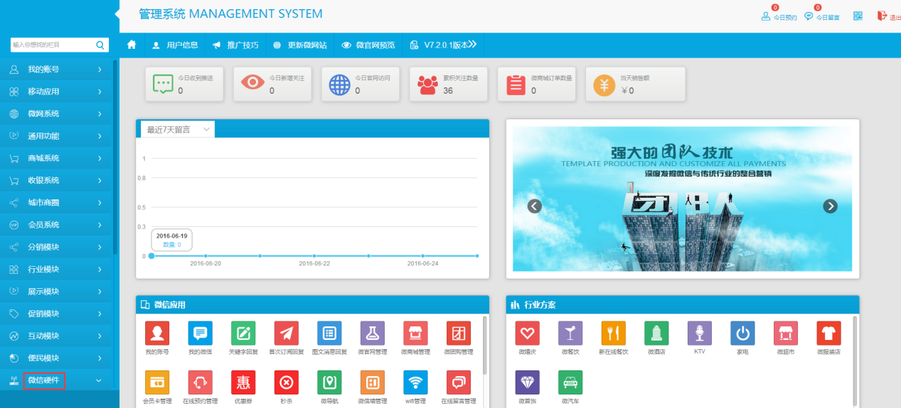This screenshot has height=408, width=901.
Task: Click the QR code icon in header
Action: click(x=858, y=16)
